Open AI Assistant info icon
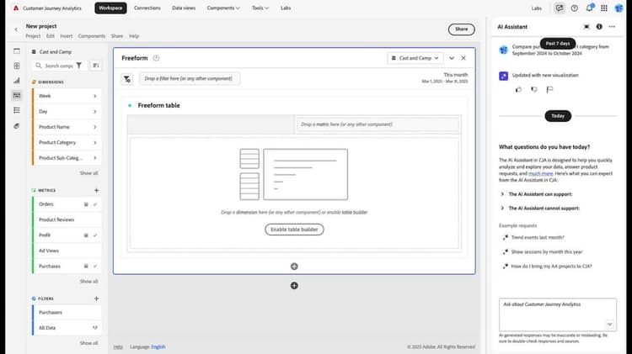 click(599, 27)
